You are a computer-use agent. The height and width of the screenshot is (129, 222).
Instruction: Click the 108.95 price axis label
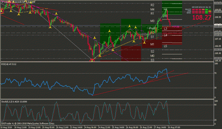(x=218, y=17)
